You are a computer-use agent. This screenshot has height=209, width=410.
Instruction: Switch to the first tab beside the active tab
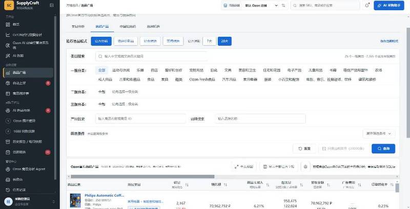(78, 27)
